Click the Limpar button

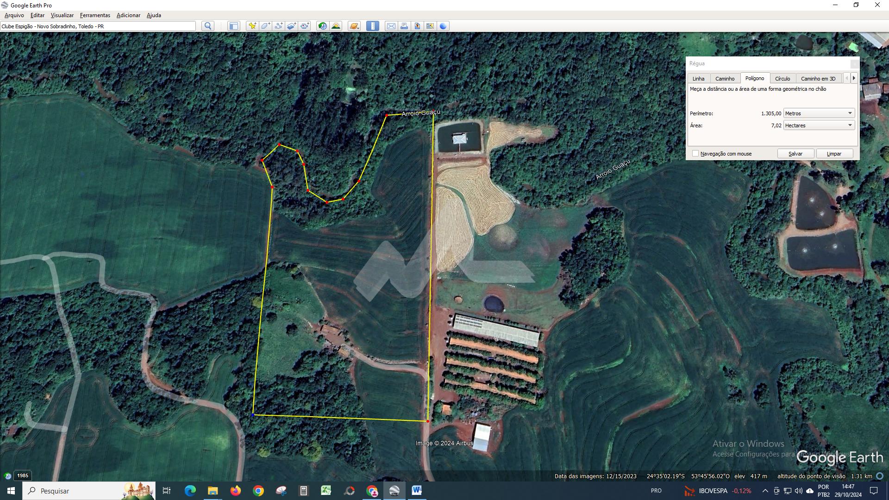point(834,154)
